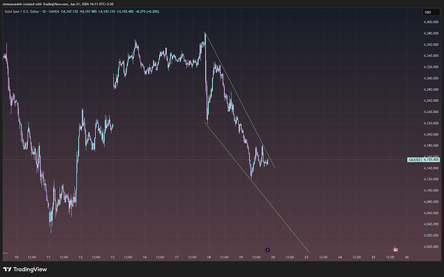Click the TradingView logo

25,269
